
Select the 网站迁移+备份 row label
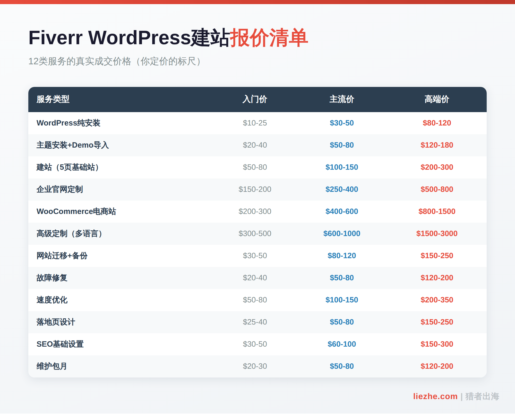(x=62, y=256)
